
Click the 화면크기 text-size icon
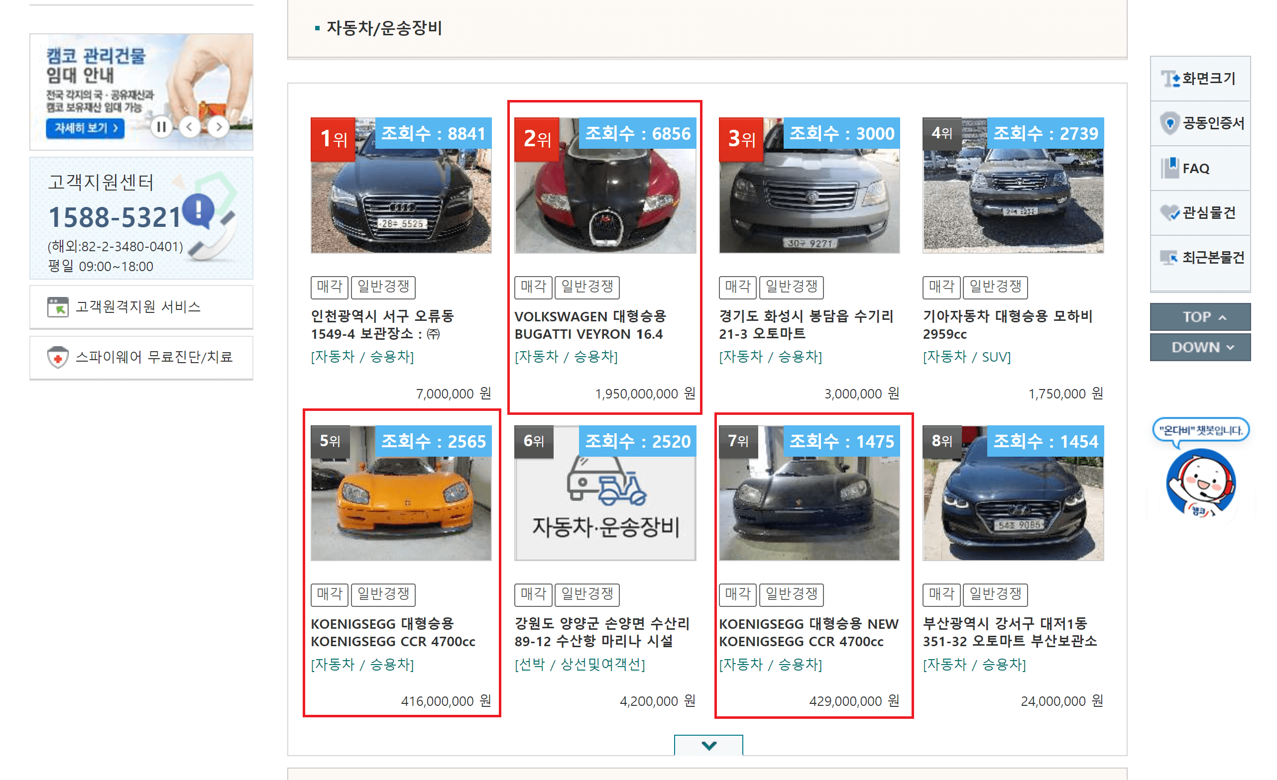1170,79
